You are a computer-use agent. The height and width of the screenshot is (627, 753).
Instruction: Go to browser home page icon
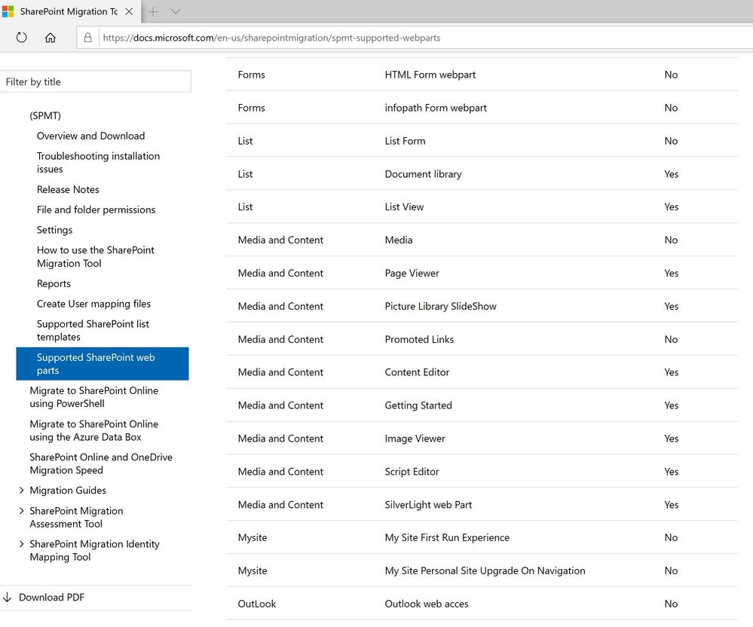(x=51, y=38)
